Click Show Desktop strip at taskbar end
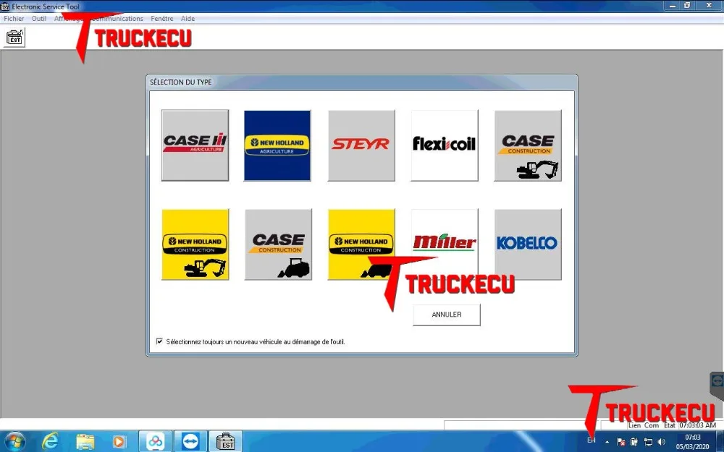The image size is (724, 452). [720, 442]
